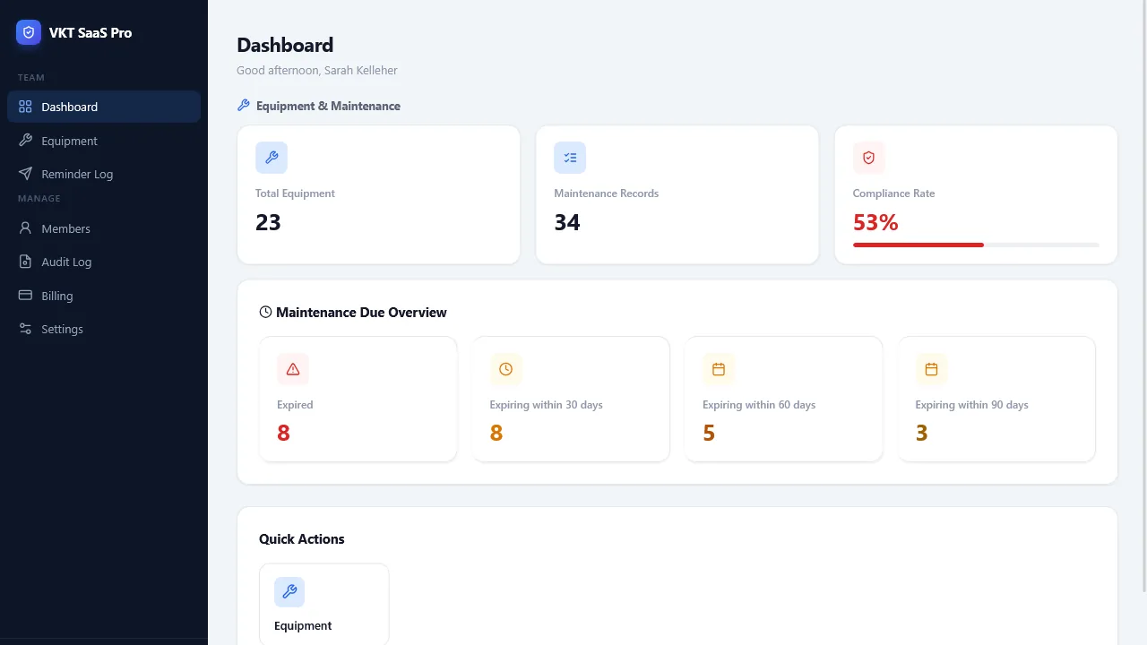The width and height of the screenshot is (1147, 645).
Task: Open the Dashboard menu item
Action: coord(104,107)
